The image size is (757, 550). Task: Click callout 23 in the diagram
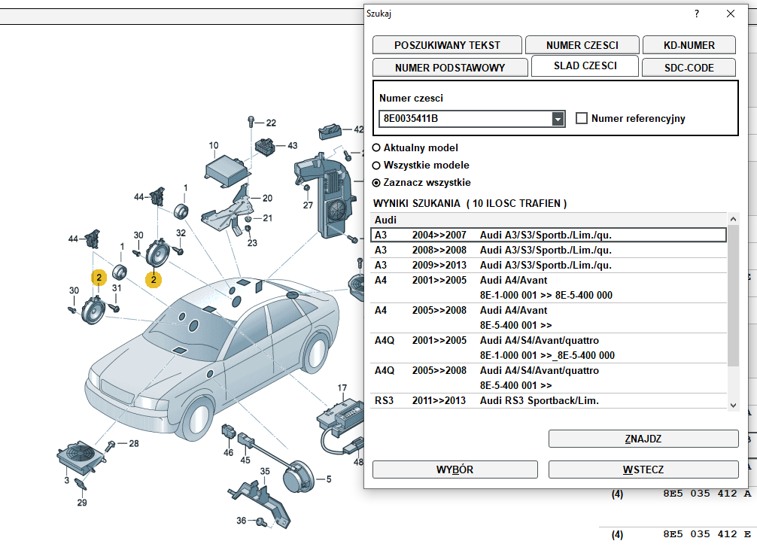(252, 243)
